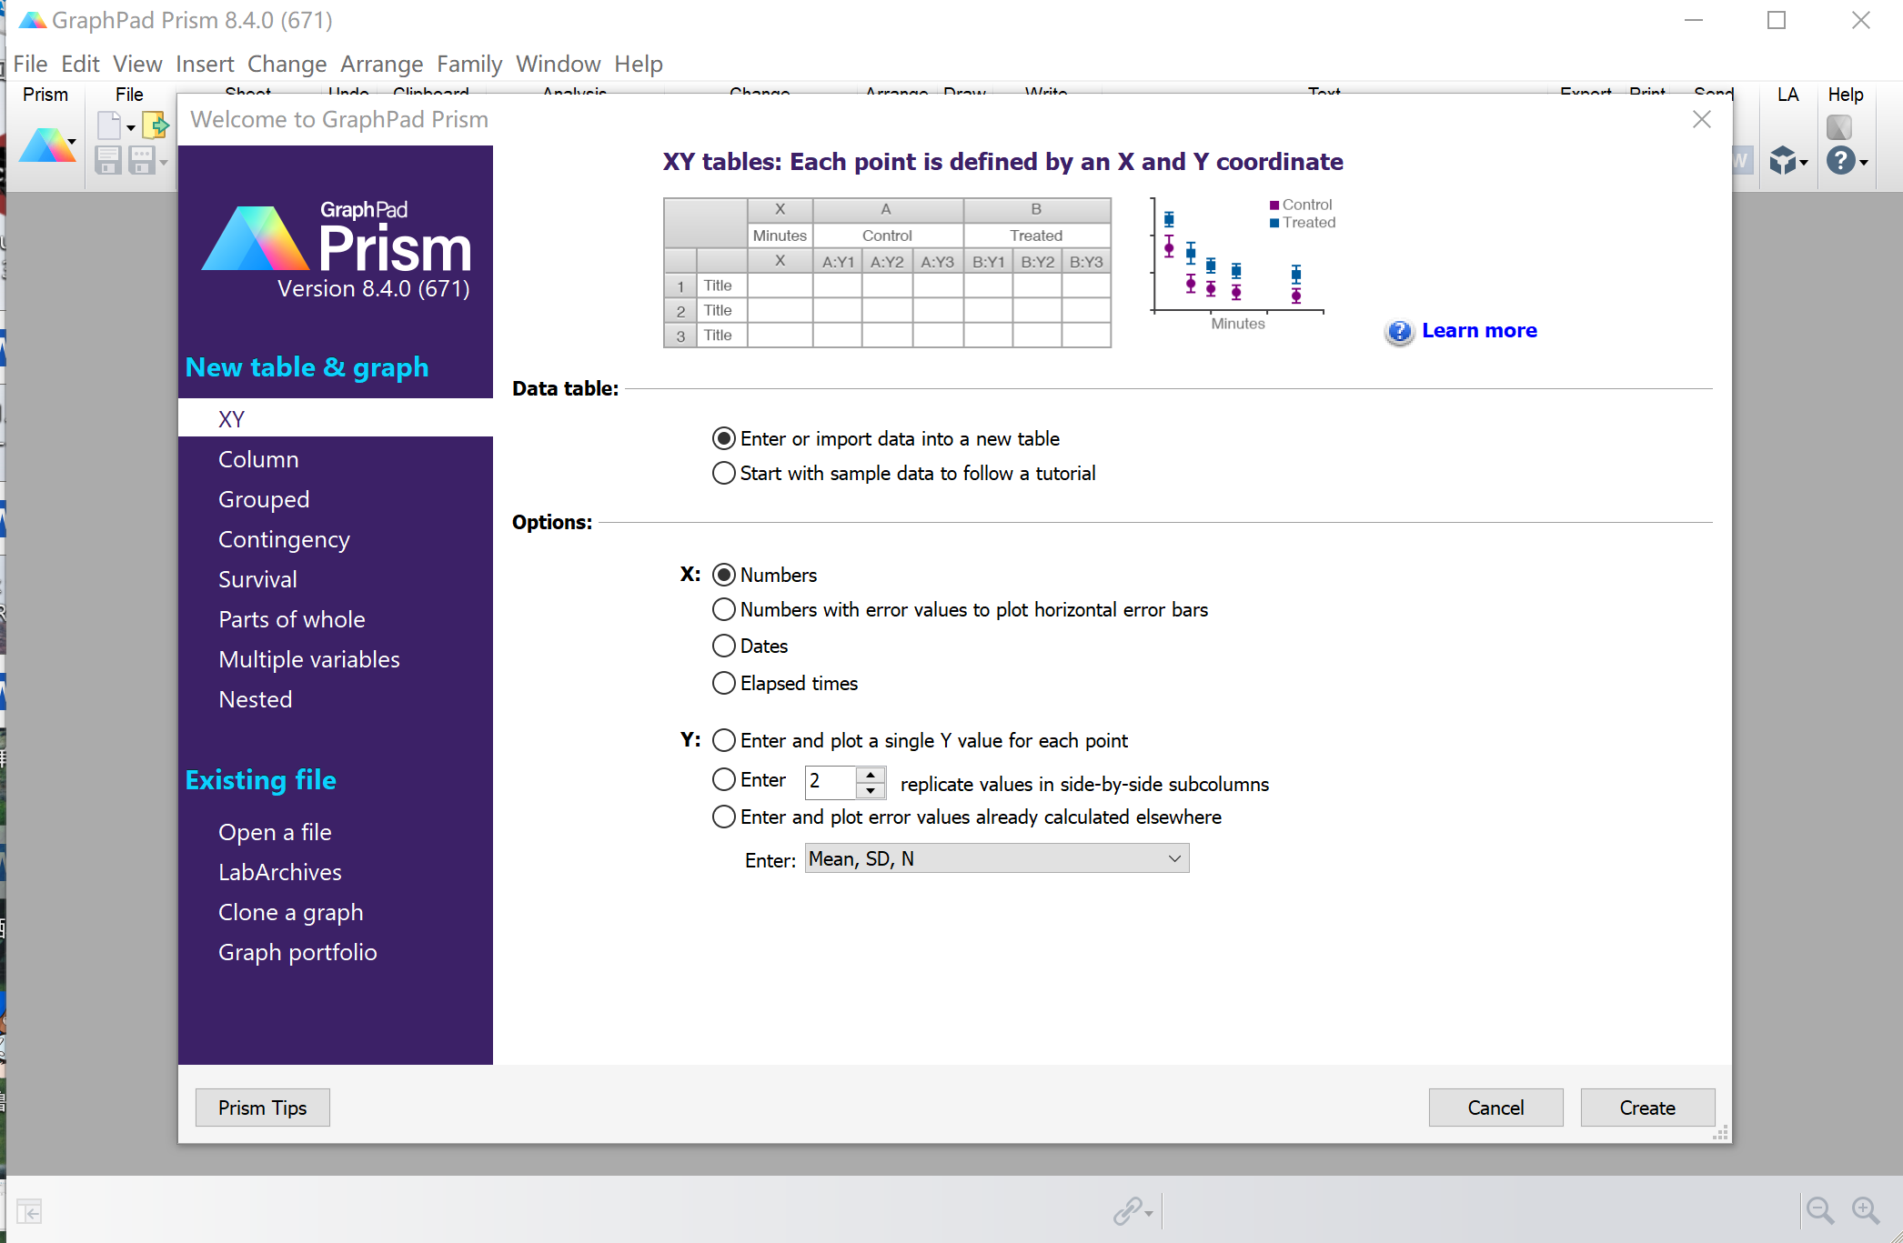Select the 'Enter replicate values' Y radio button
The width and height of the screenshot is (1903, 1243).
click(724, 780)
